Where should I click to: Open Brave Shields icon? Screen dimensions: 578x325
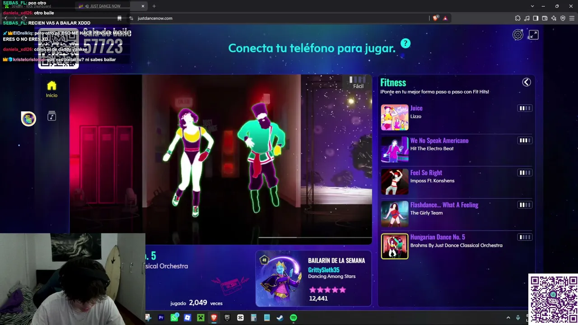[435, 18]
